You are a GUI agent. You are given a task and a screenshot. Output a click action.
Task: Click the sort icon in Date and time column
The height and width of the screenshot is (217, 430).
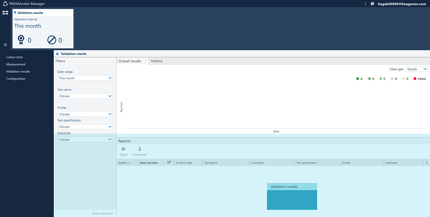(169, 162)
